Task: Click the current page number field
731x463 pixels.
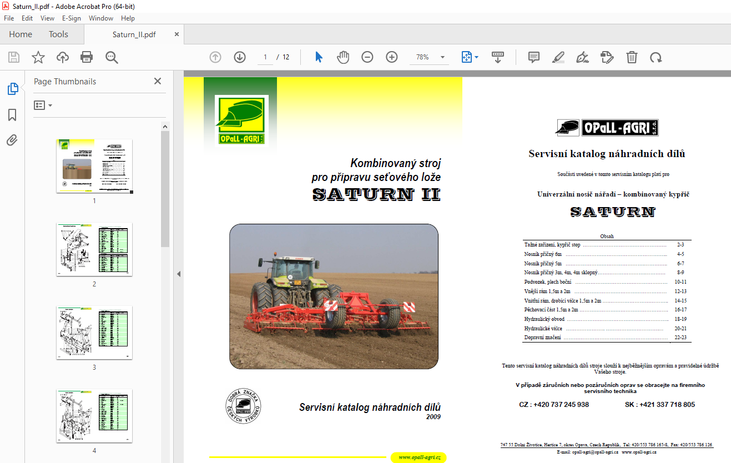Action: 265,57
